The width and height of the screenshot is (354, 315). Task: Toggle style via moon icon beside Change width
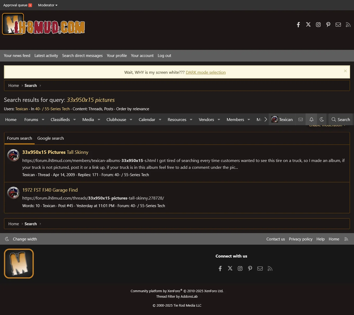[x=7, y=239]
